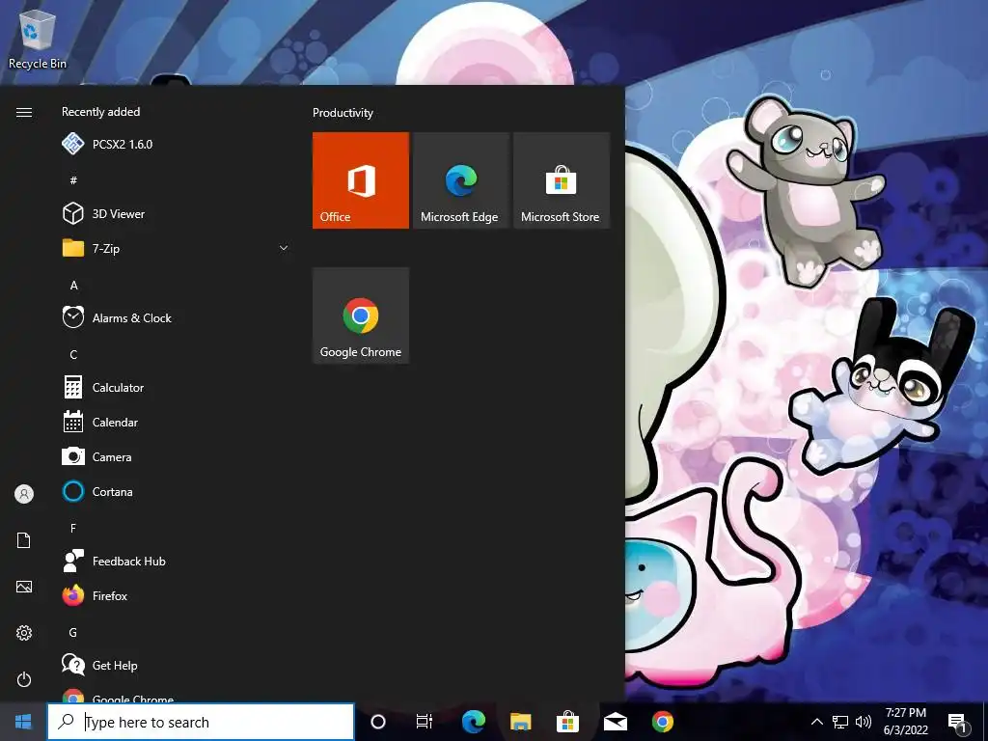The height and width of the screenshot is (741, 988).
Task: Open the volume speaker tray icon
Action: [x=864, y=722]
